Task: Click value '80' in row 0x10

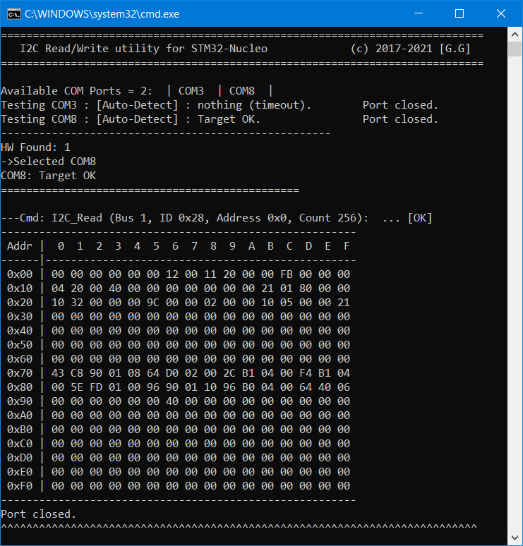Action: [306, 289]
